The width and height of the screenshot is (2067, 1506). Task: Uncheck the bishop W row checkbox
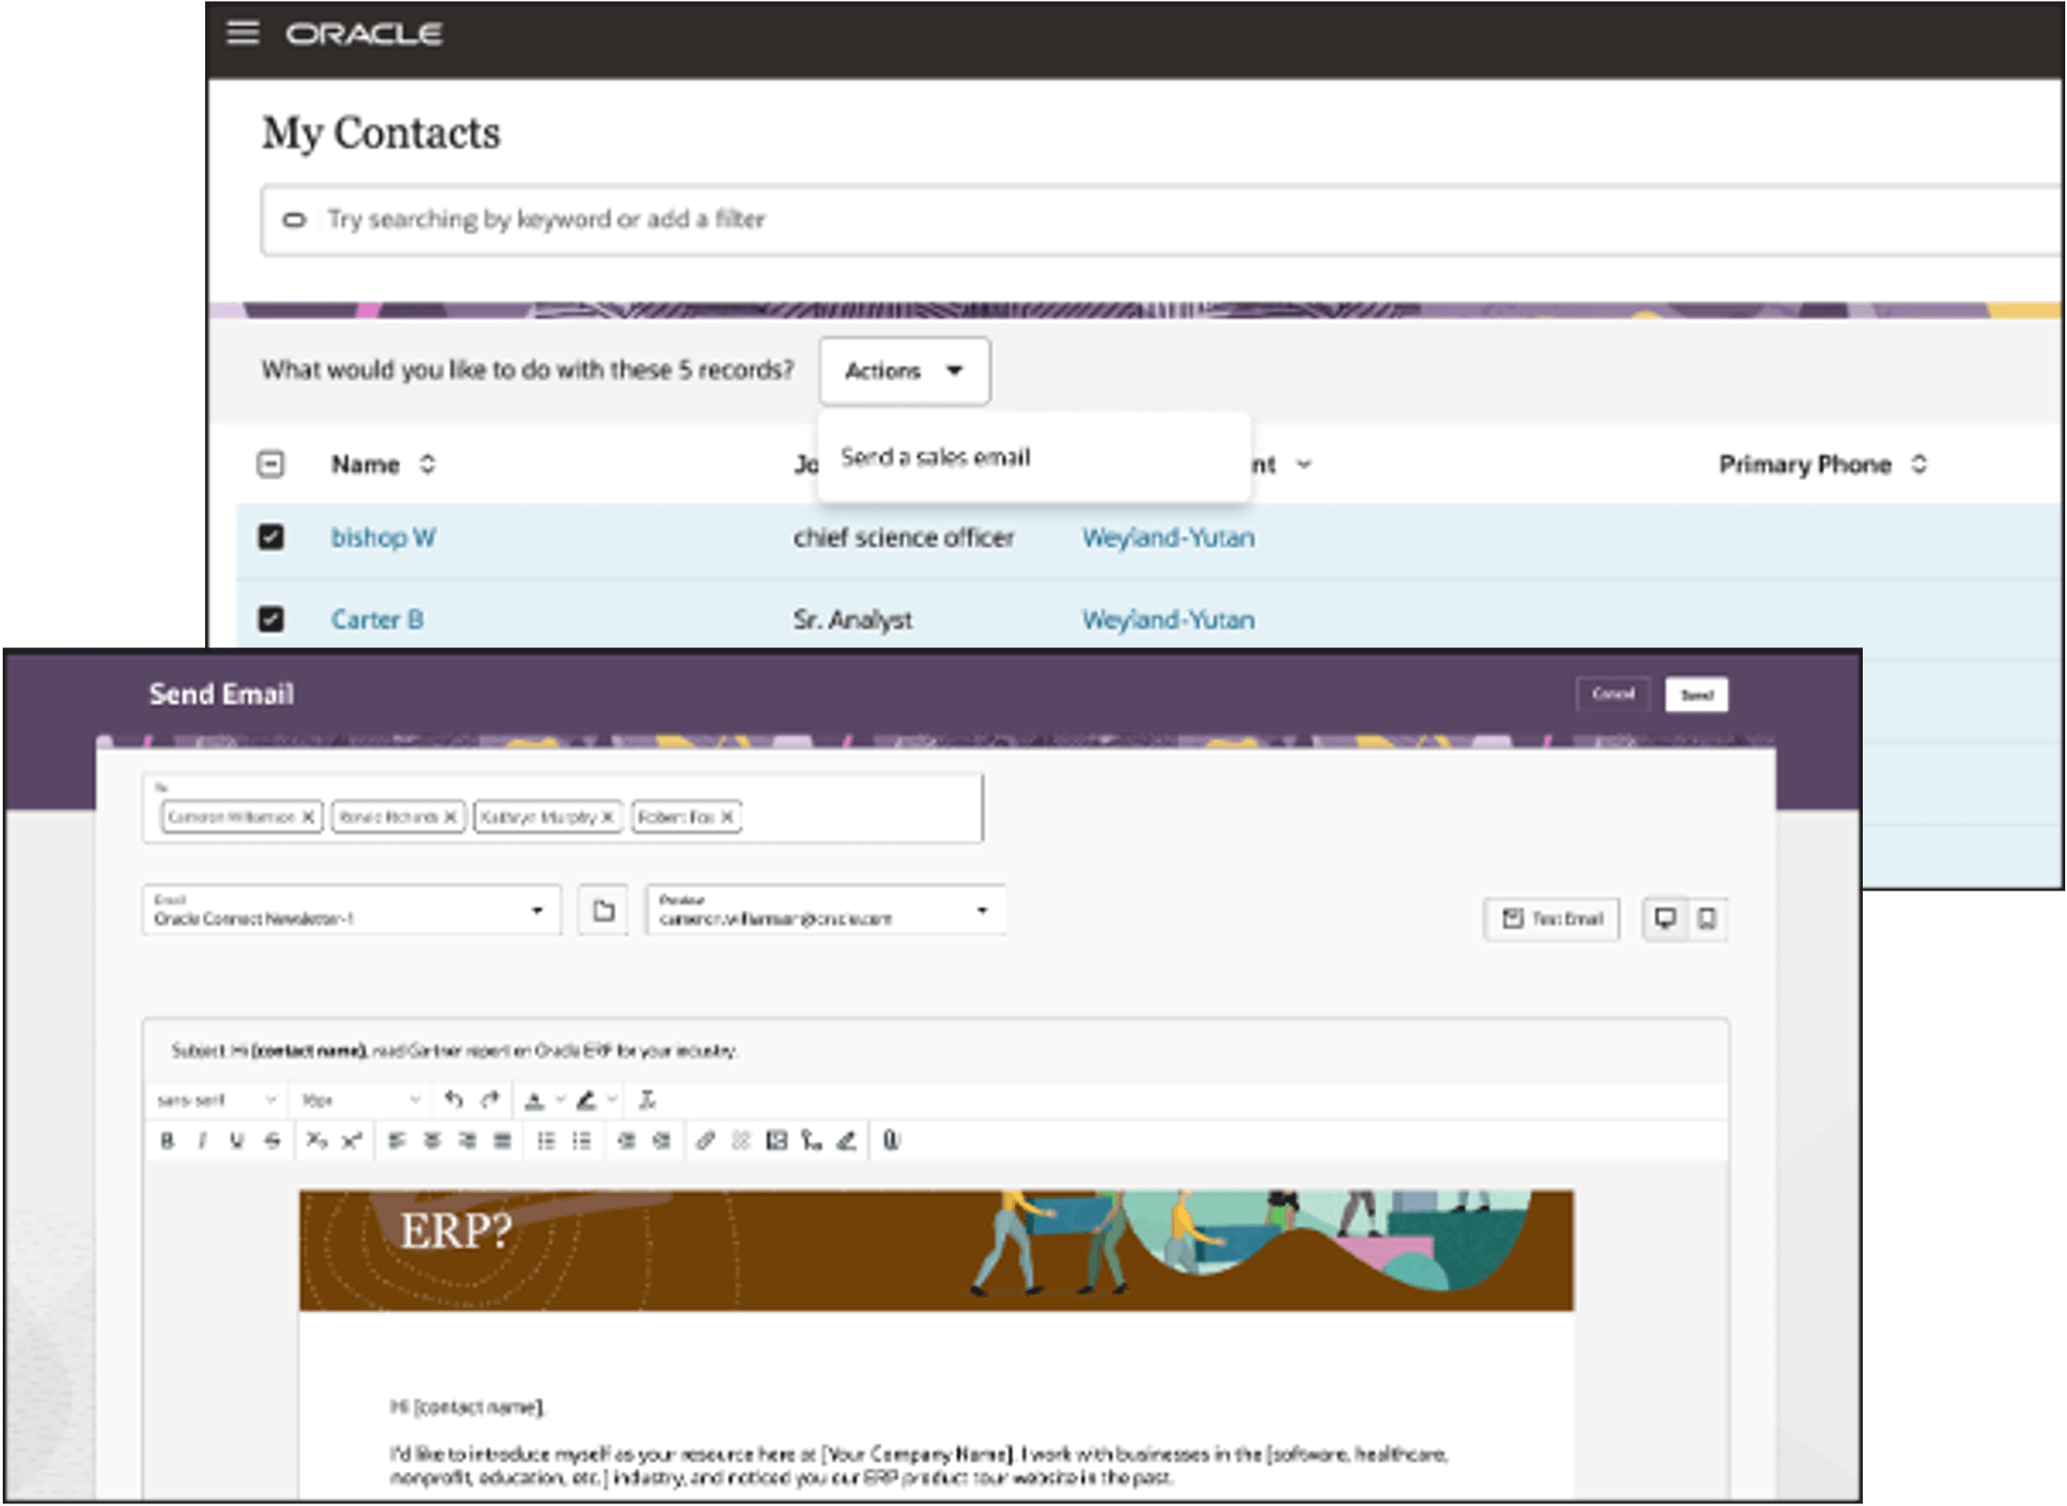(271, 536)
